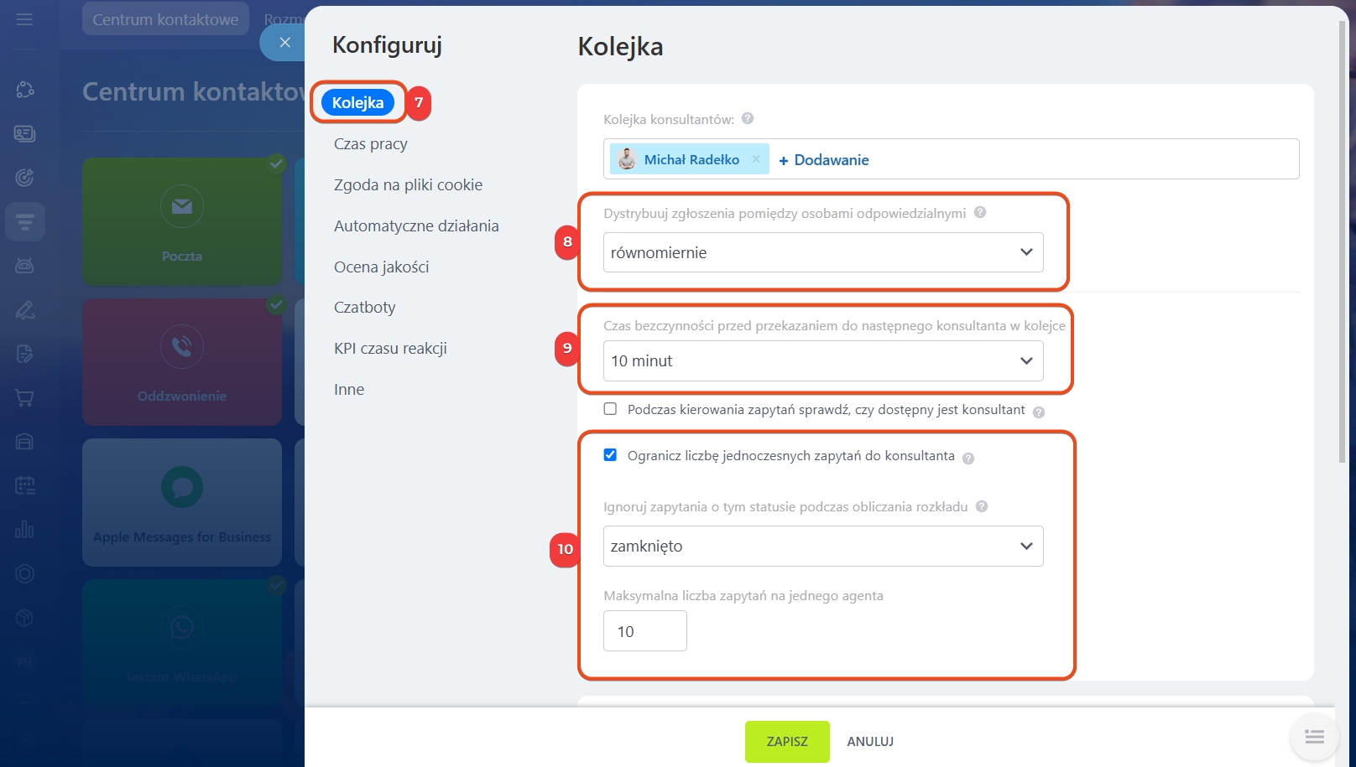Click the bar chart analytics sidebar icon
The image size is (1356, 767).
tap(24, 530)
